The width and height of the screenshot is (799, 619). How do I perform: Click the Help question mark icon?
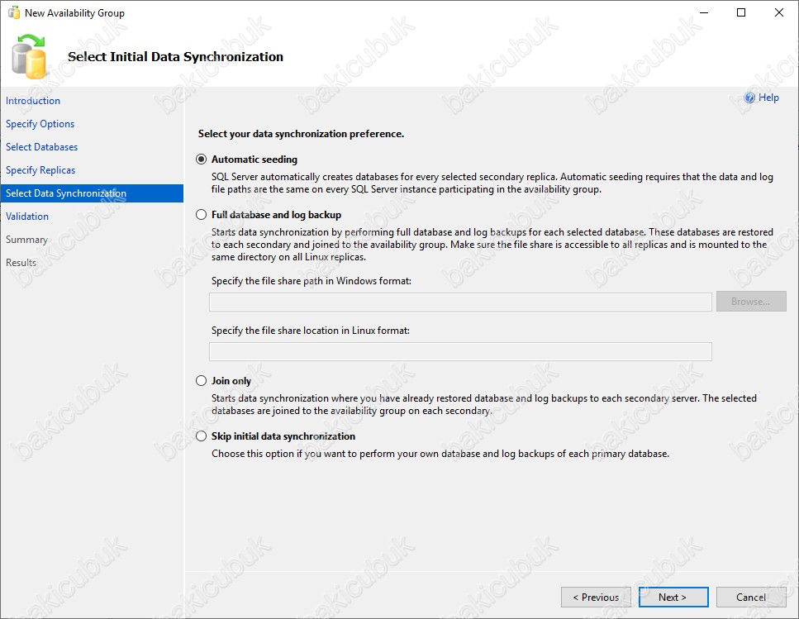tap(749, 98)
